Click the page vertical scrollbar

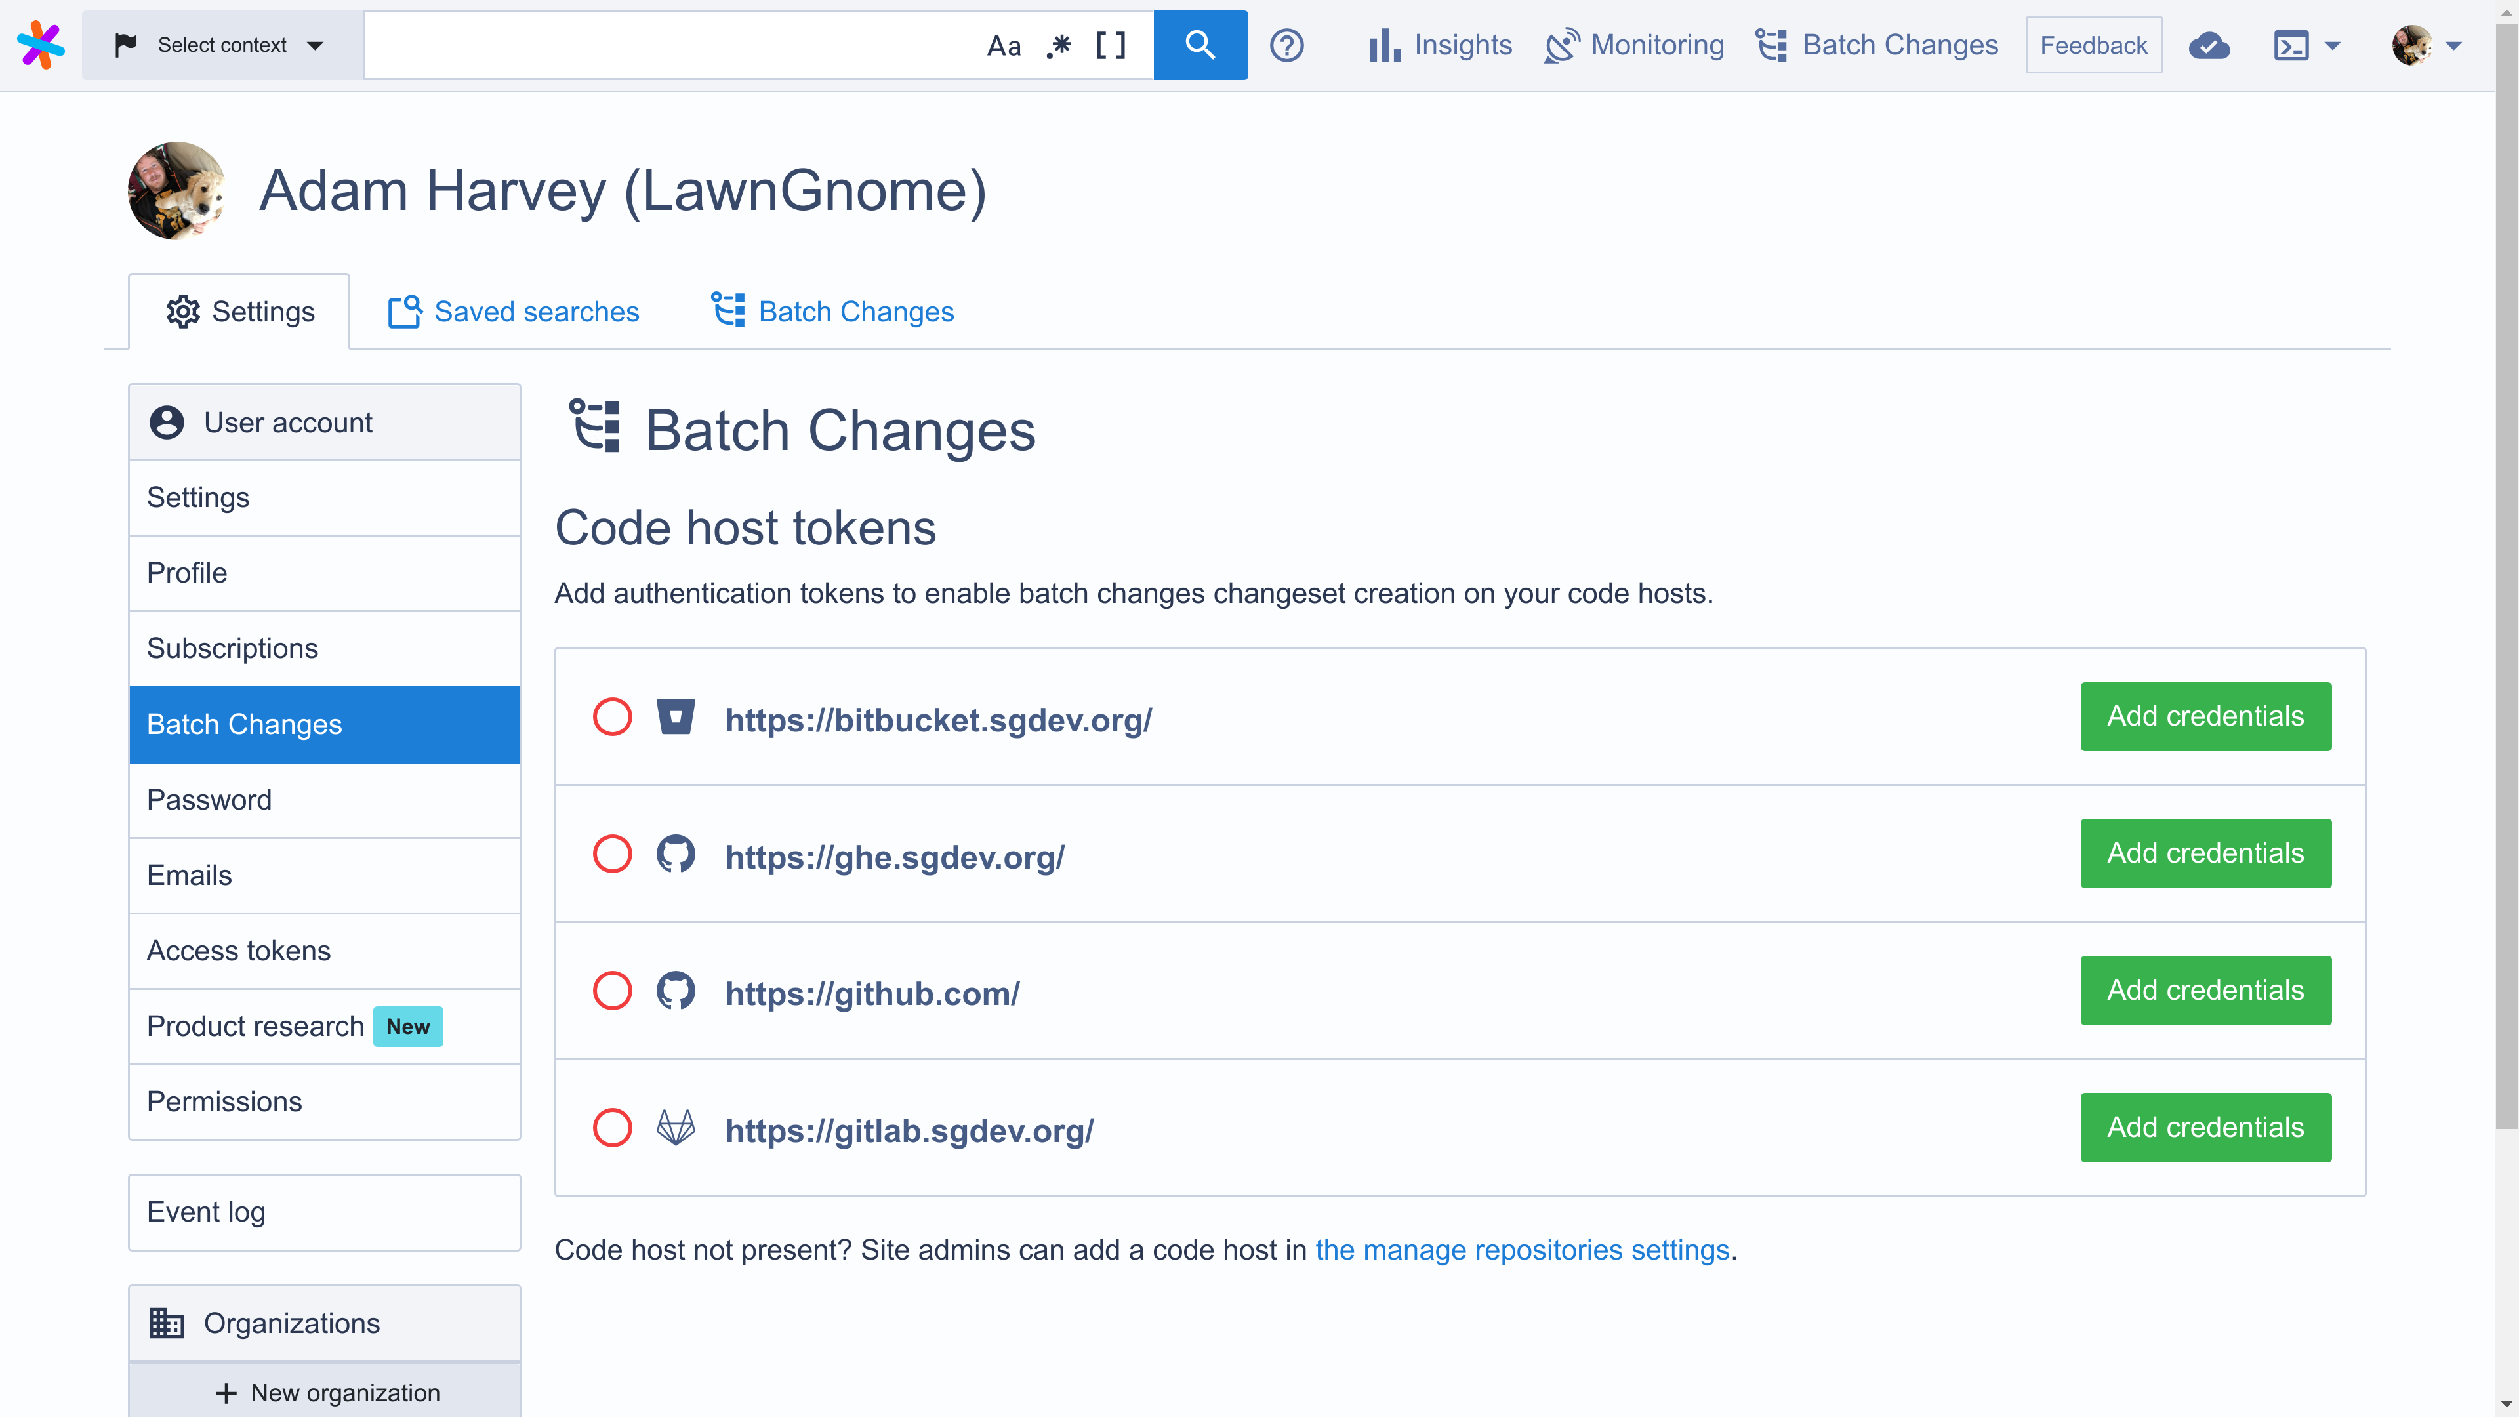[2507, 577]
